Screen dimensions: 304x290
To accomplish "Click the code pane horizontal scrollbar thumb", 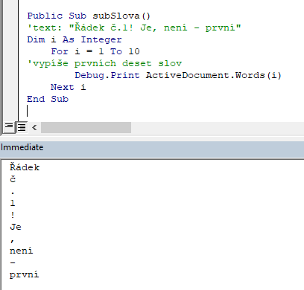I will [86, 128].
